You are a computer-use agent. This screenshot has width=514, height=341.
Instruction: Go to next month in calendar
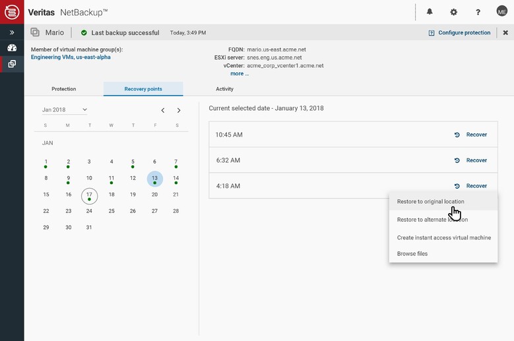179,110
